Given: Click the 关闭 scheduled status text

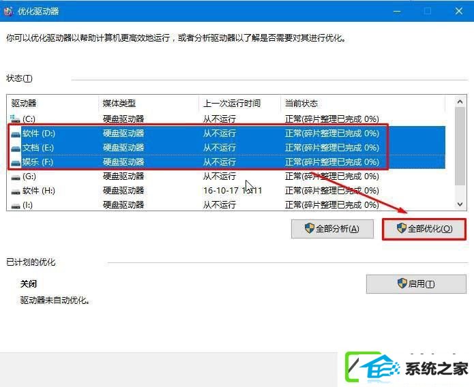Looking at the screenshot, I should [29, 283].
